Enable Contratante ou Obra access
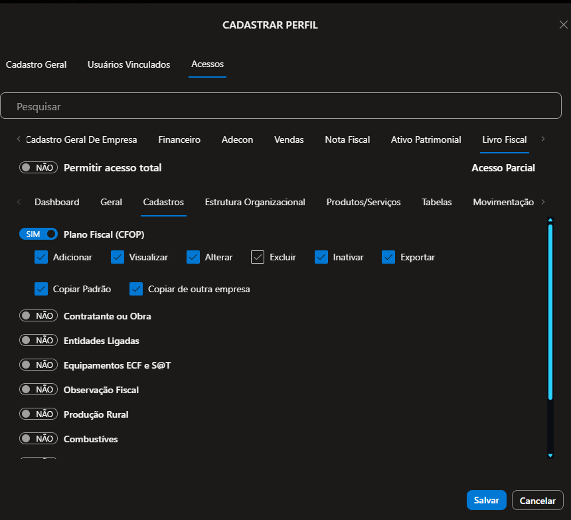Image resolution: width=571 pixels, height=520 pixels. pos(39,316)
